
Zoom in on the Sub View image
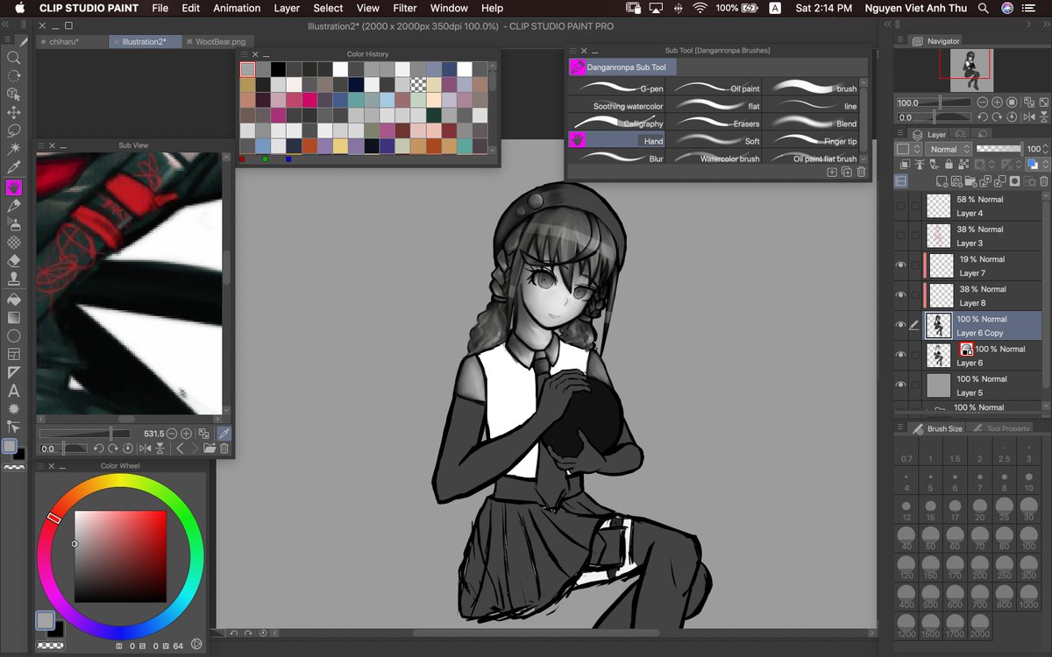pyautogui.click(x=186, y=434)
